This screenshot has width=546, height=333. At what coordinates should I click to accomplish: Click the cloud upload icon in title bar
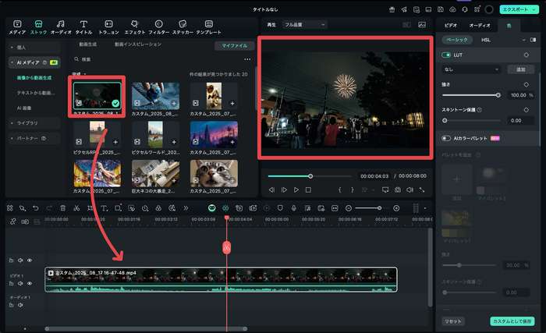coord(452,9)
